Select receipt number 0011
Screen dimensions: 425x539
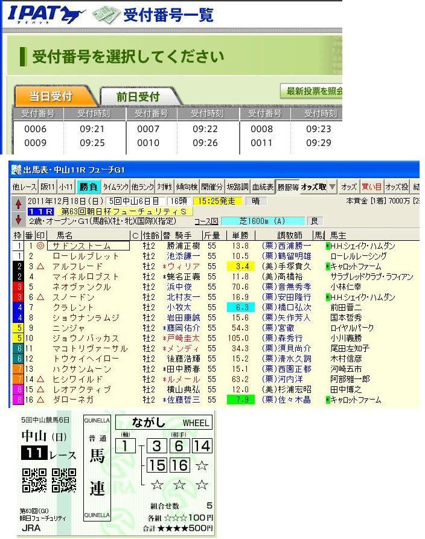tap(261, 142)
